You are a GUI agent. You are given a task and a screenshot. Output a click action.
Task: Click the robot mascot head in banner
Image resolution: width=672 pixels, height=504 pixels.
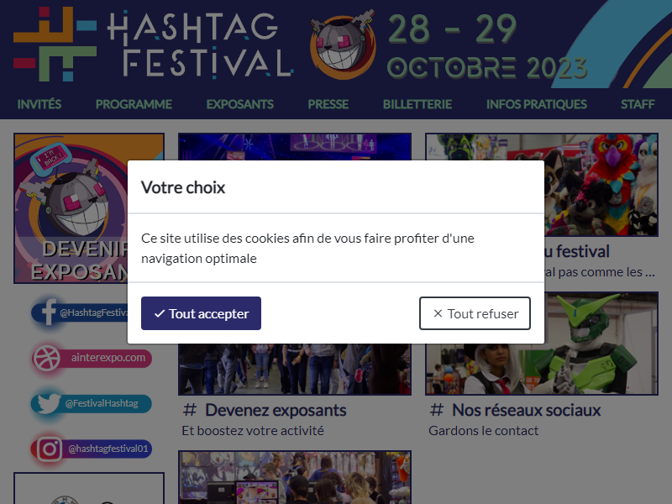click(343, 45)
